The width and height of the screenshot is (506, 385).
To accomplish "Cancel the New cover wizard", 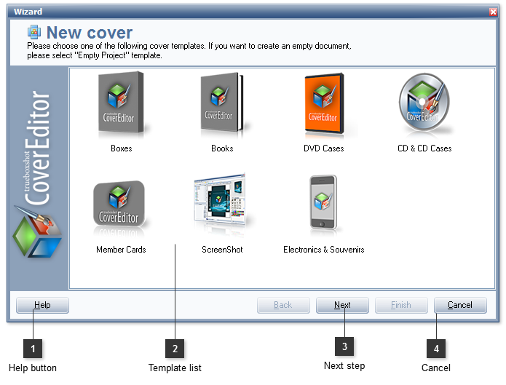I will pyautogui.click(x=460, y=305).
